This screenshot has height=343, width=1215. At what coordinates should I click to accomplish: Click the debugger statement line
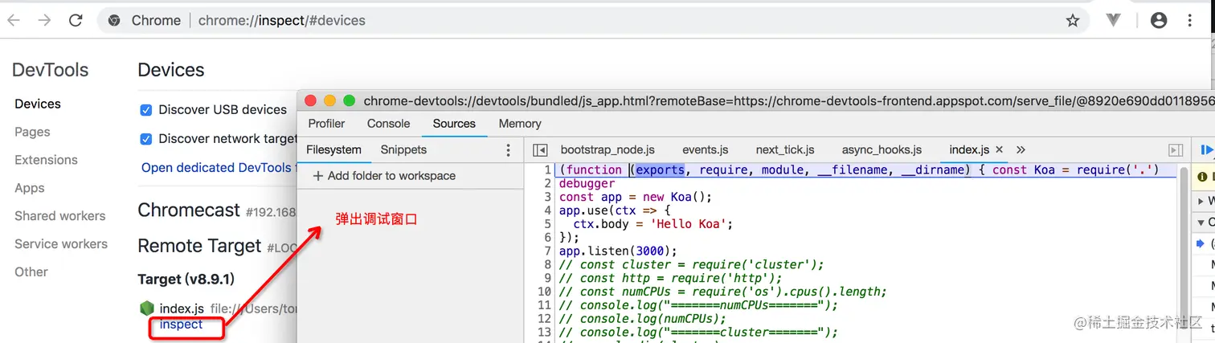pos(587,183)
